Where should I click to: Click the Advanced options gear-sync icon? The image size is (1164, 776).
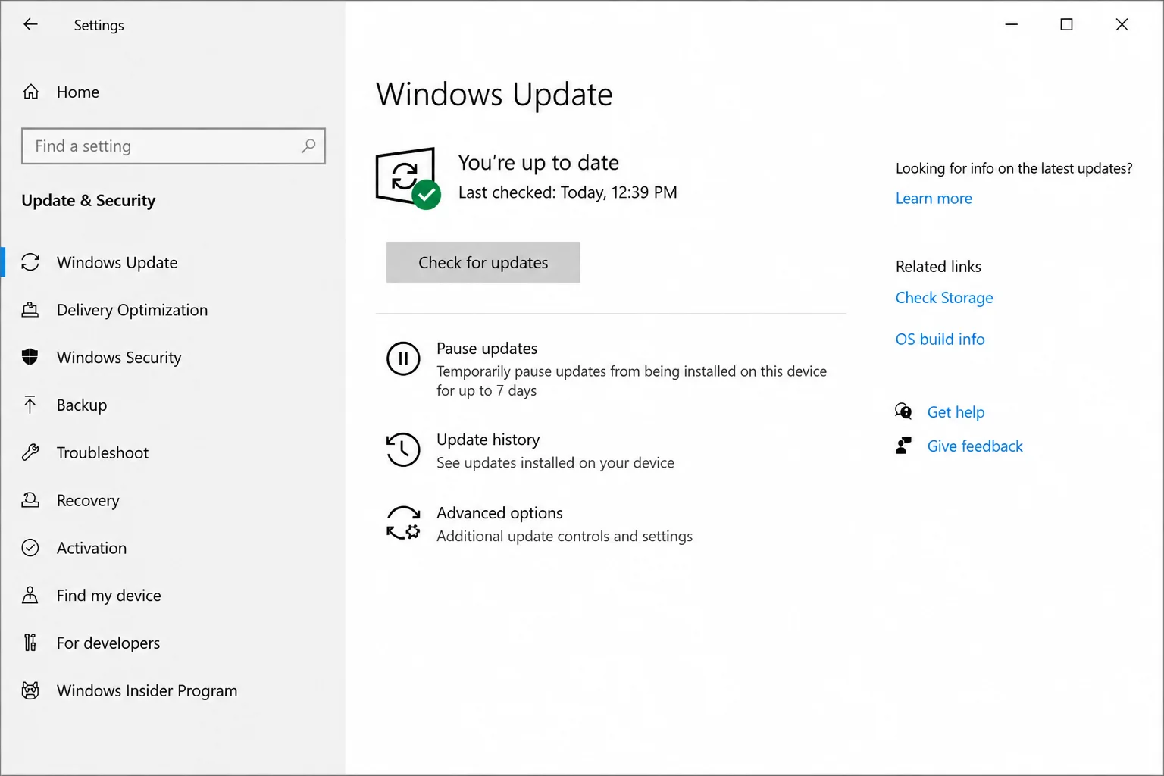tap(403, 523)
